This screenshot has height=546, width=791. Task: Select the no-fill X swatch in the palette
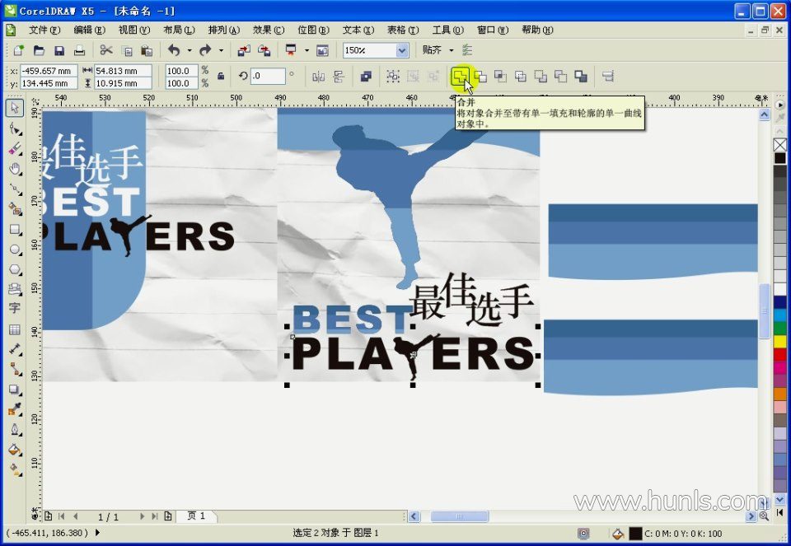tap(779, 145)
